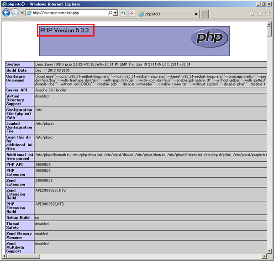Click the Internet Explorer logo in title bar
Image resolution: width=274 pixels, height=261 pixels.
(x=4, y=4)
